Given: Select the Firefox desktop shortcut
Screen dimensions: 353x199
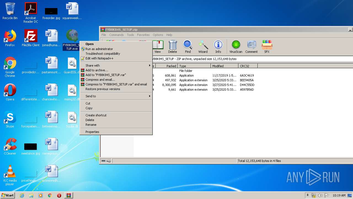Looking at the screenshot, I should (10, 38).
